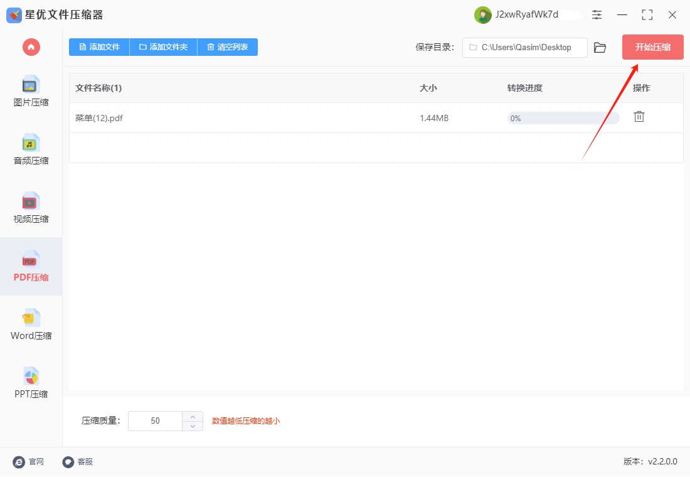Open PPT压缩 compression
Viewport: 690px width, 477px height.
click(31, 383)
